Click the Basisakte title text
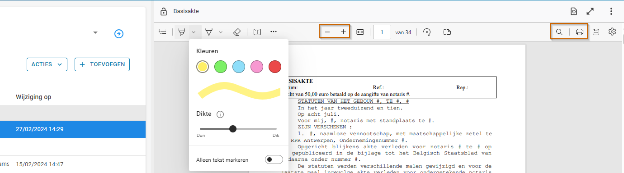 coord(186,11)
